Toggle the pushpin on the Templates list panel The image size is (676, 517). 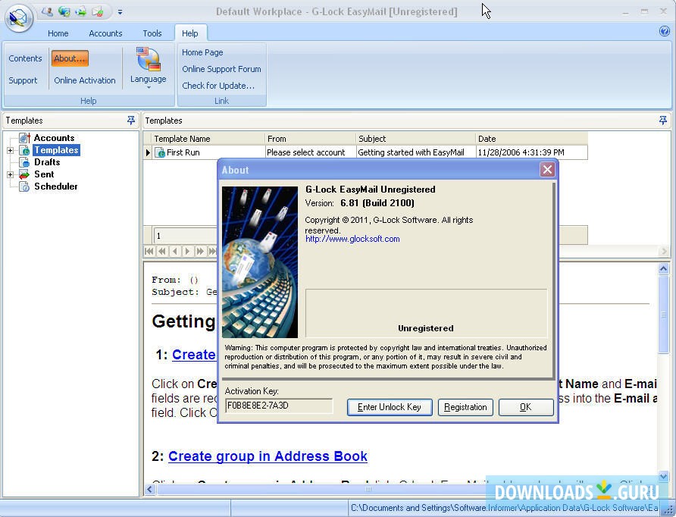click(663, 120)
